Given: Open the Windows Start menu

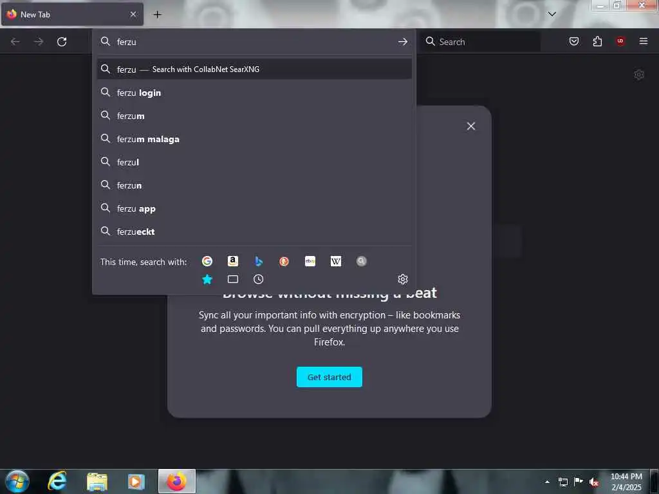Looking at the screenshot, I should (17, 481).
